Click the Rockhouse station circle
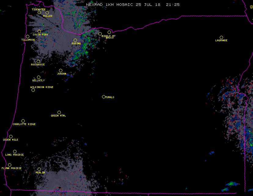253x196 pixels. [x=38, y=61]
